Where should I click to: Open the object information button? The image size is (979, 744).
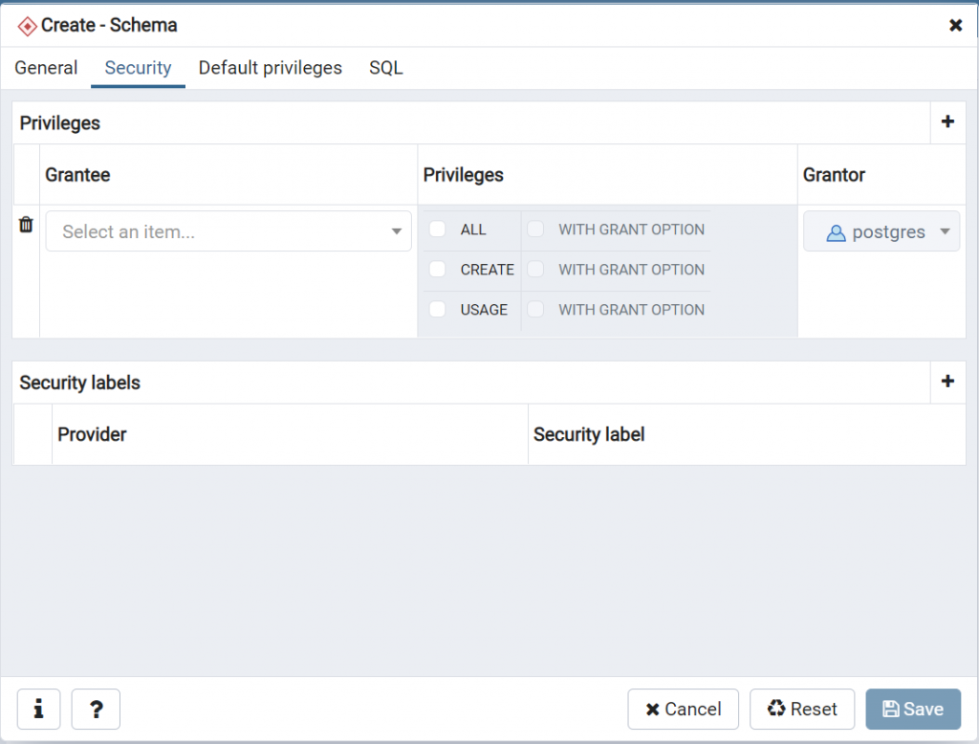click(x=39, y=709)
